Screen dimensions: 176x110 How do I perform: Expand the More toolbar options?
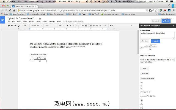[x=112, y=26]
